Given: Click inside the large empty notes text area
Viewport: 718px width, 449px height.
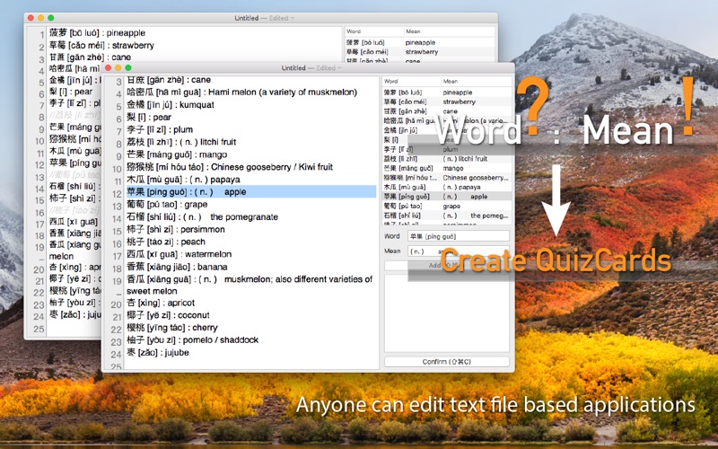Looking at the screenshot, I should pos(446,313).
